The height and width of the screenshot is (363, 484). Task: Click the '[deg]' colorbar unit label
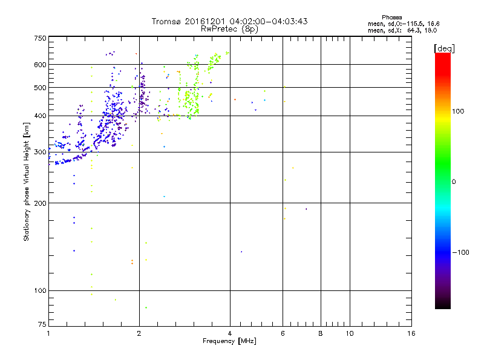[x=444, y=48]
